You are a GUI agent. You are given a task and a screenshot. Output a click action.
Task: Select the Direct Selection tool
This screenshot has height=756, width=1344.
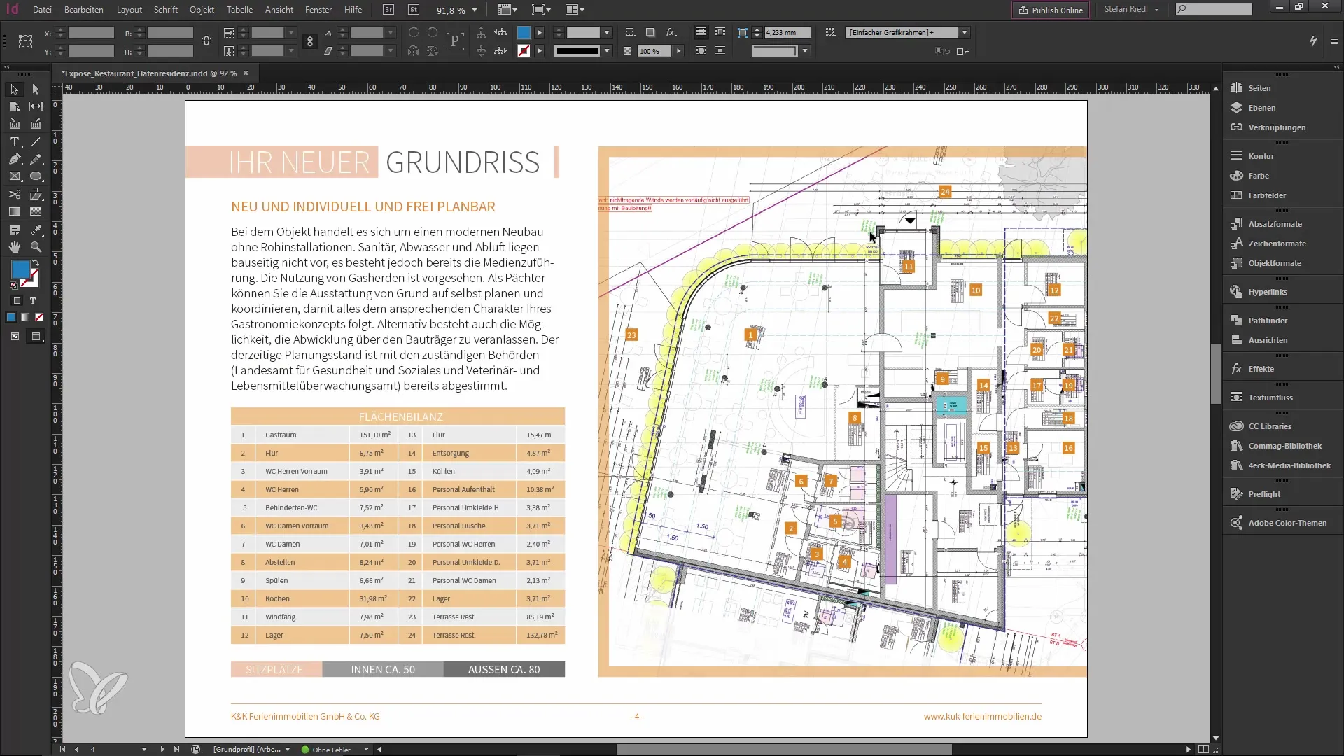point(36,90)
